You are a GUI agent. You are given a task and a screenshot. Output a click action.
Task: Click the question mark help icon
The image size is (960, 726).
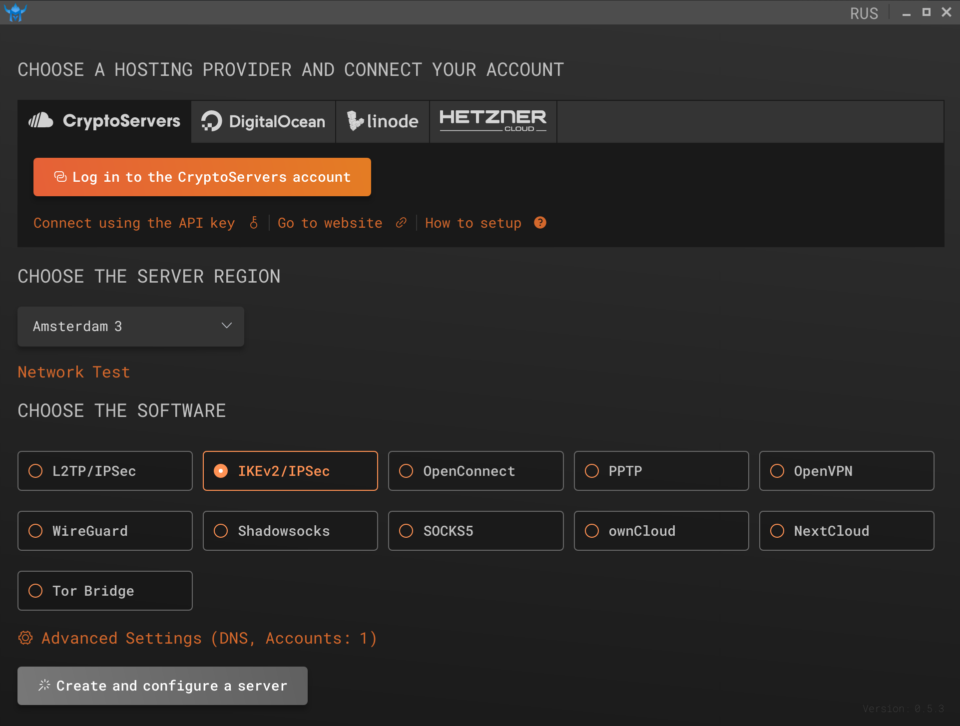540,223
